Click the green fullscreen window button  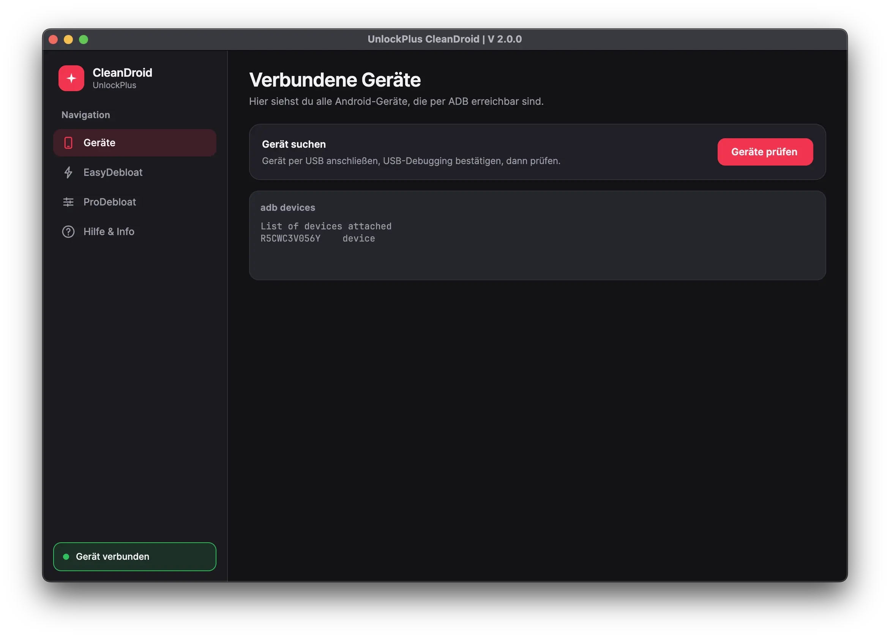pos(84,39)
